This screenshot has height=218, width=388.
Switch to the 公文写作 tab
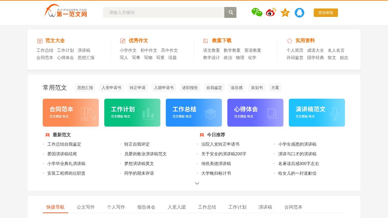tap(85, 207)
